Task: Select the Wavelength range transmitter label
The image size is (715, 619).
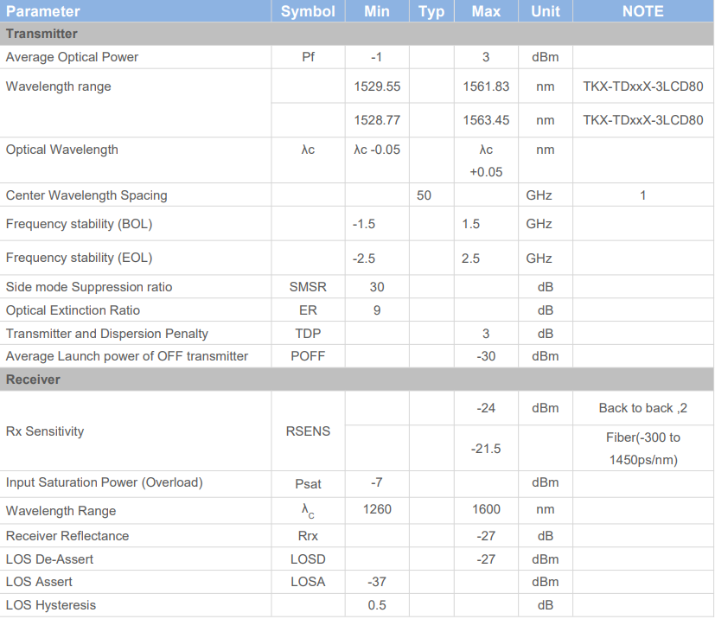Action: (x=59, y=86)
